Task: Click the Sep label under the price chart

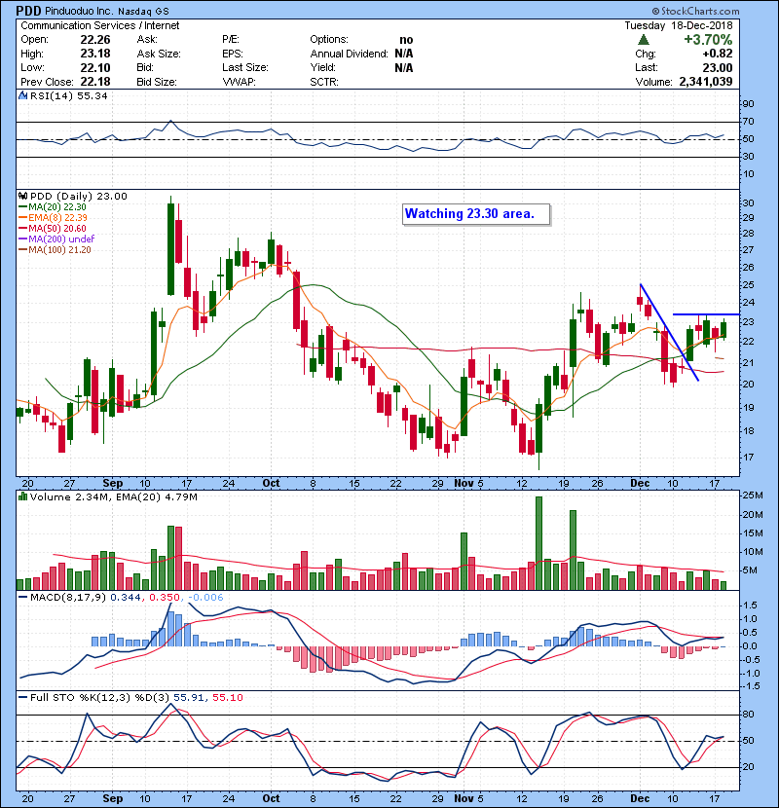Action: tap(113, 484)
